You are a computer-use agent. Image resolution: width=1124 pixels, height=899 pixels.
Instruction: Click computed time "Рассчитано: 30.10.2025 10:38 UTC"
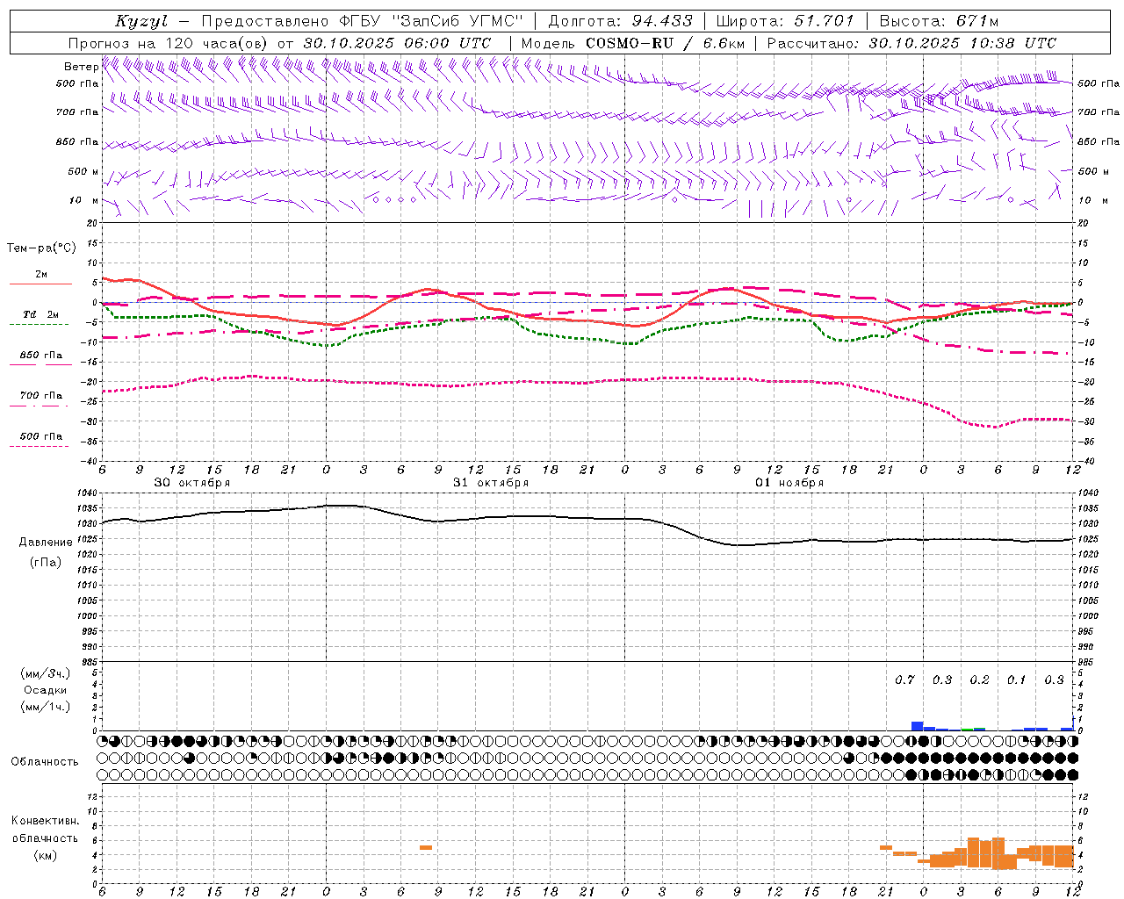point(911,43)
